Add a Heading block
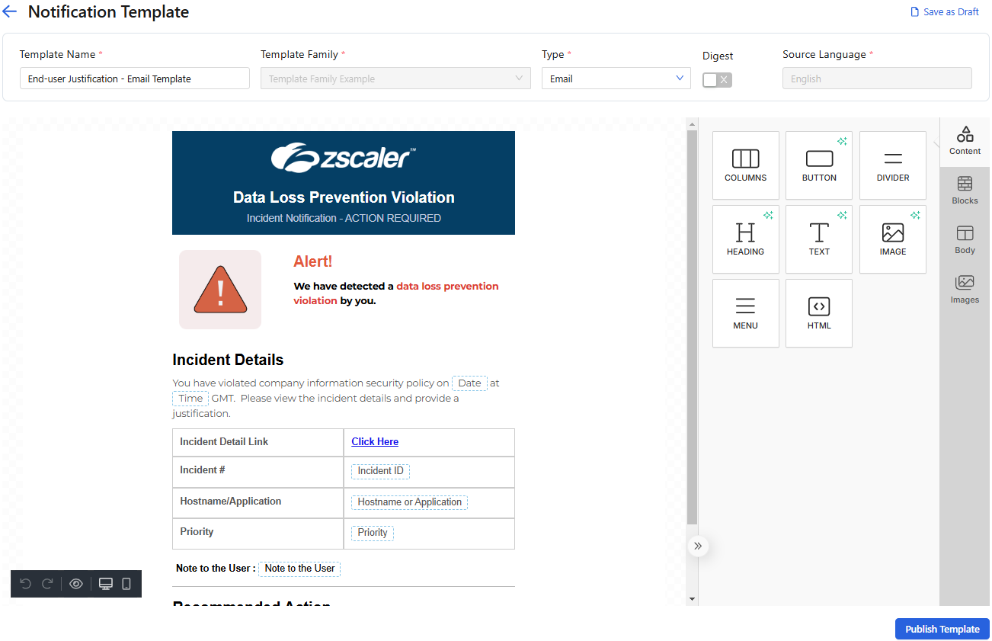This screenshot has width=992, height=641. [745, 239]
